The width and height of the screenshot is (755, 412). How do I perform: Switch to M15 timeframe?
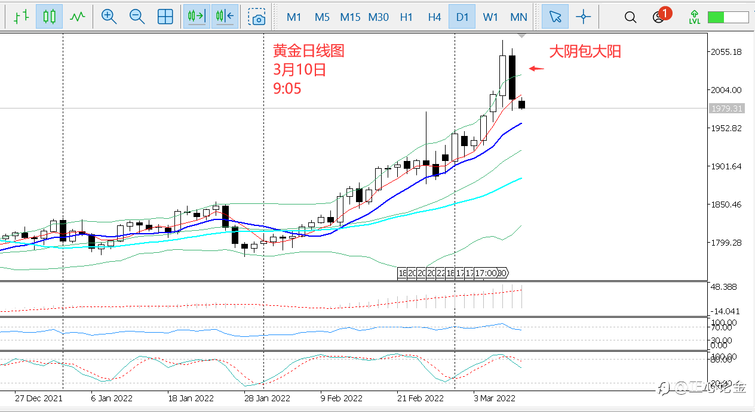(350, 17)
